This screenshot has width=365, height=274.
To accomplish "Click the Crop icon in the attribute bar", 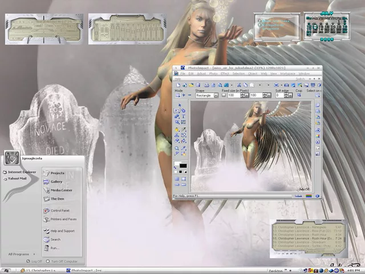I will click(x=298, y=95).
